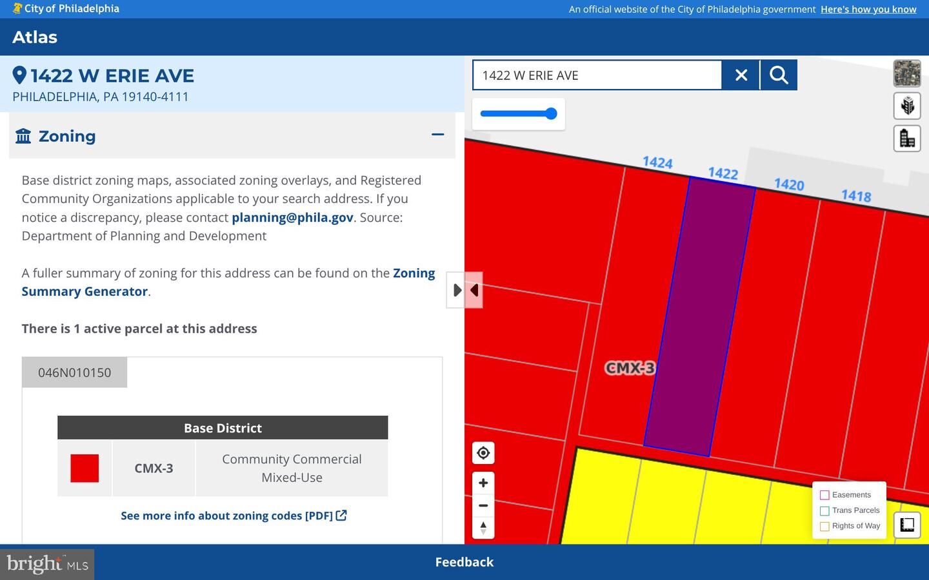This screenshot has width=929, height=580.
Task: Switch to aerial imagery basemap
Action: (x=907, y=73)
